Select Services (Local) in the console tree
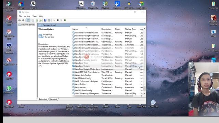Image resolution: width=219 pixels, height=123 pixels. pos(28,25)
